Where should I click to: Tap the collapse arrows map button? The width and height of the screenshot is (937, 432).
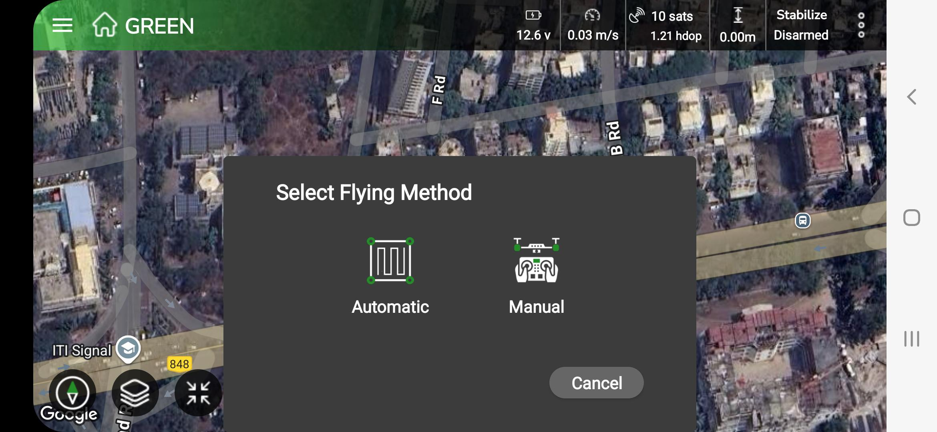tap(198, 392)
